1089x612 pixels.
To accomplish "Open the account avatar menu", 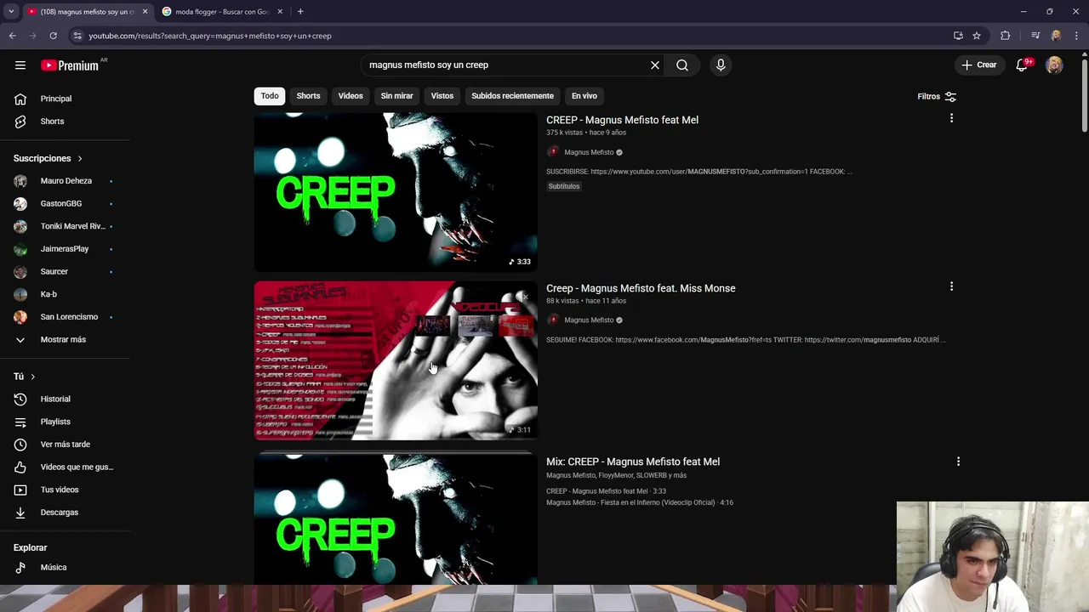I will (1054, 65).
